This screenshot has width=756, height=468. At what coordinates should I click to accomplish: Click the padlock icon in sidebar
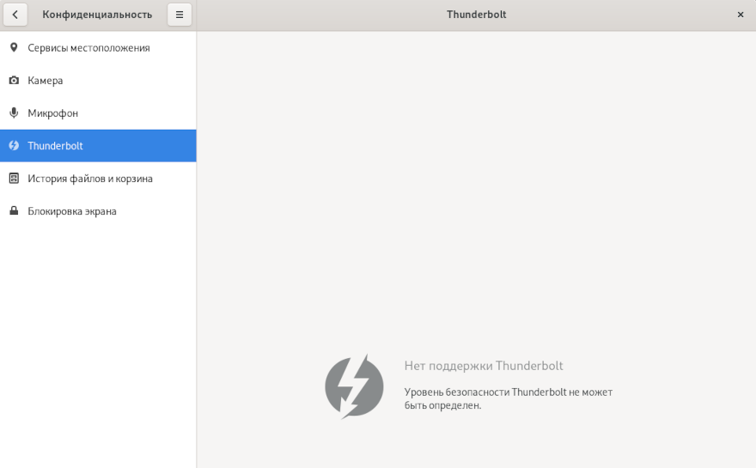pos(14,211)
